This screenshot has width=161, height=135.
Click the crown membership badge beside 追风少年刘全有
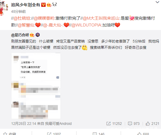coord(49,5)
